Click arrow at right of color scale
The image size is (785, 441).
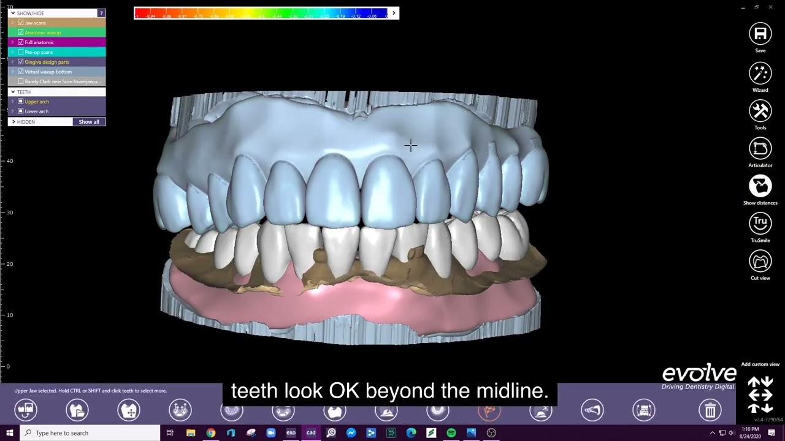(394, 13)
